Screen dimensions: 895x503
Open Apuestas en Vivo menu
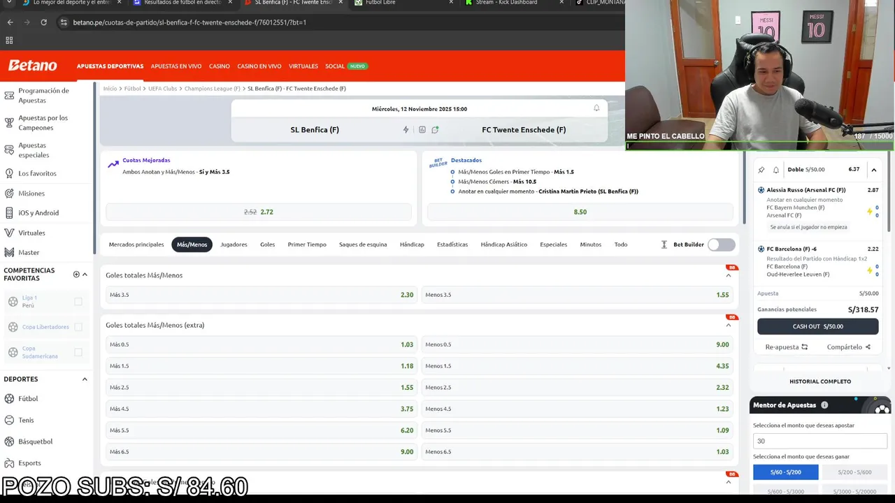(x=176, y=66)
